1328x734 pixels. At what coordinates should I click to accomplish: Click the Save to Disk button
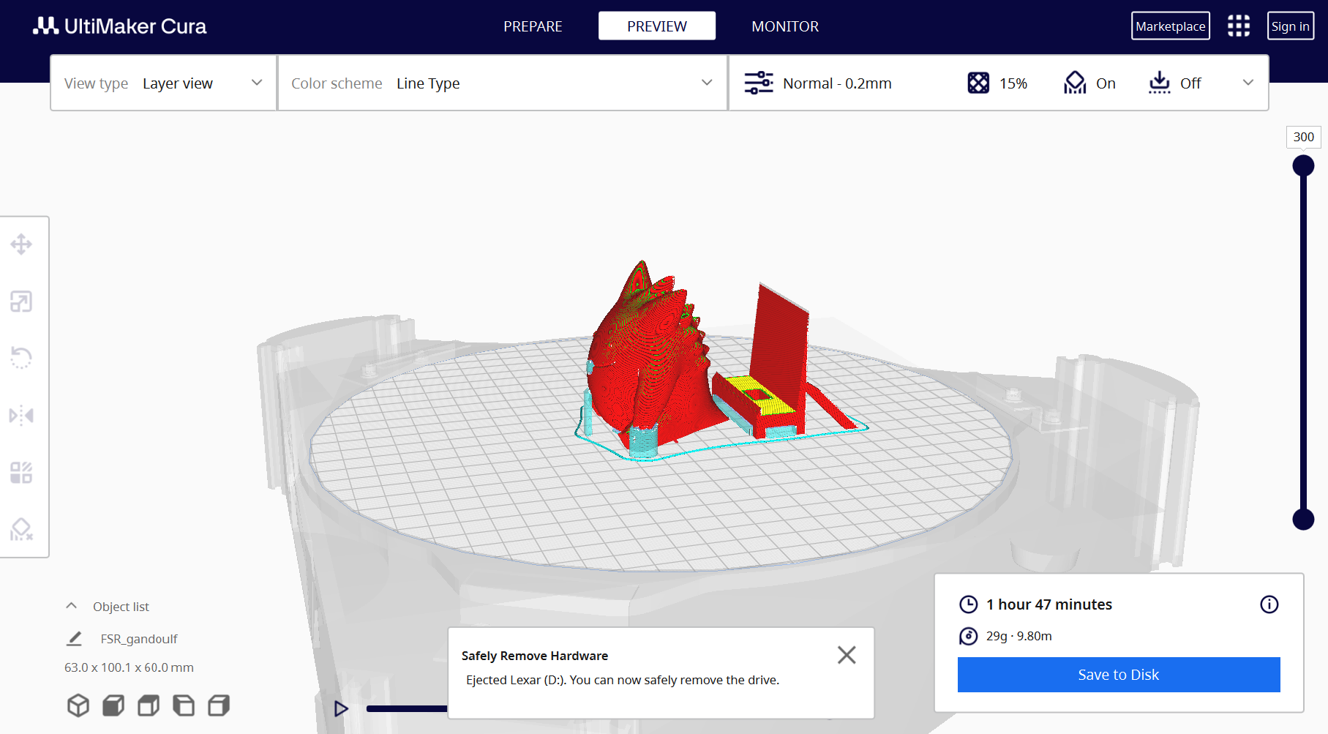click(1118, 675)
